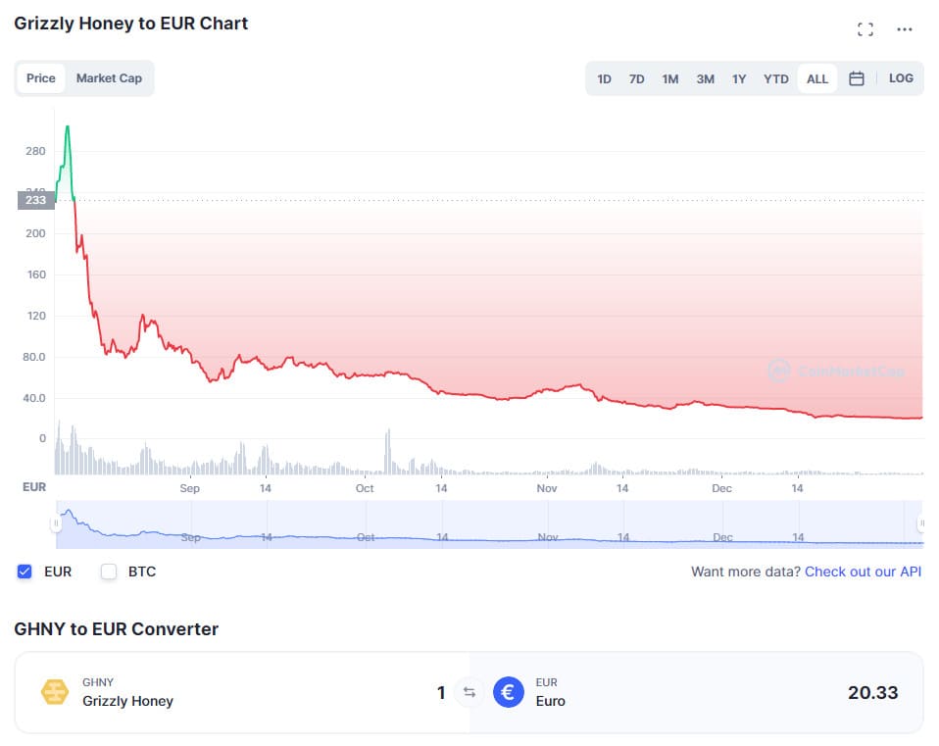This screenshot has height=746, width=939.
Task: Select the 1Y time range
Action: [x=739, y=79]
